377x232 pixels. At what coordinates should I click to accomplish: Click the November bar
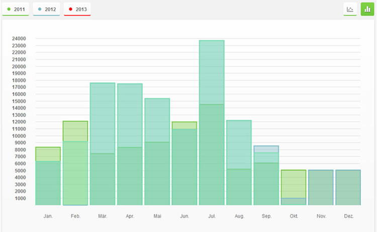pyautogui.click(x=321, y=188)
